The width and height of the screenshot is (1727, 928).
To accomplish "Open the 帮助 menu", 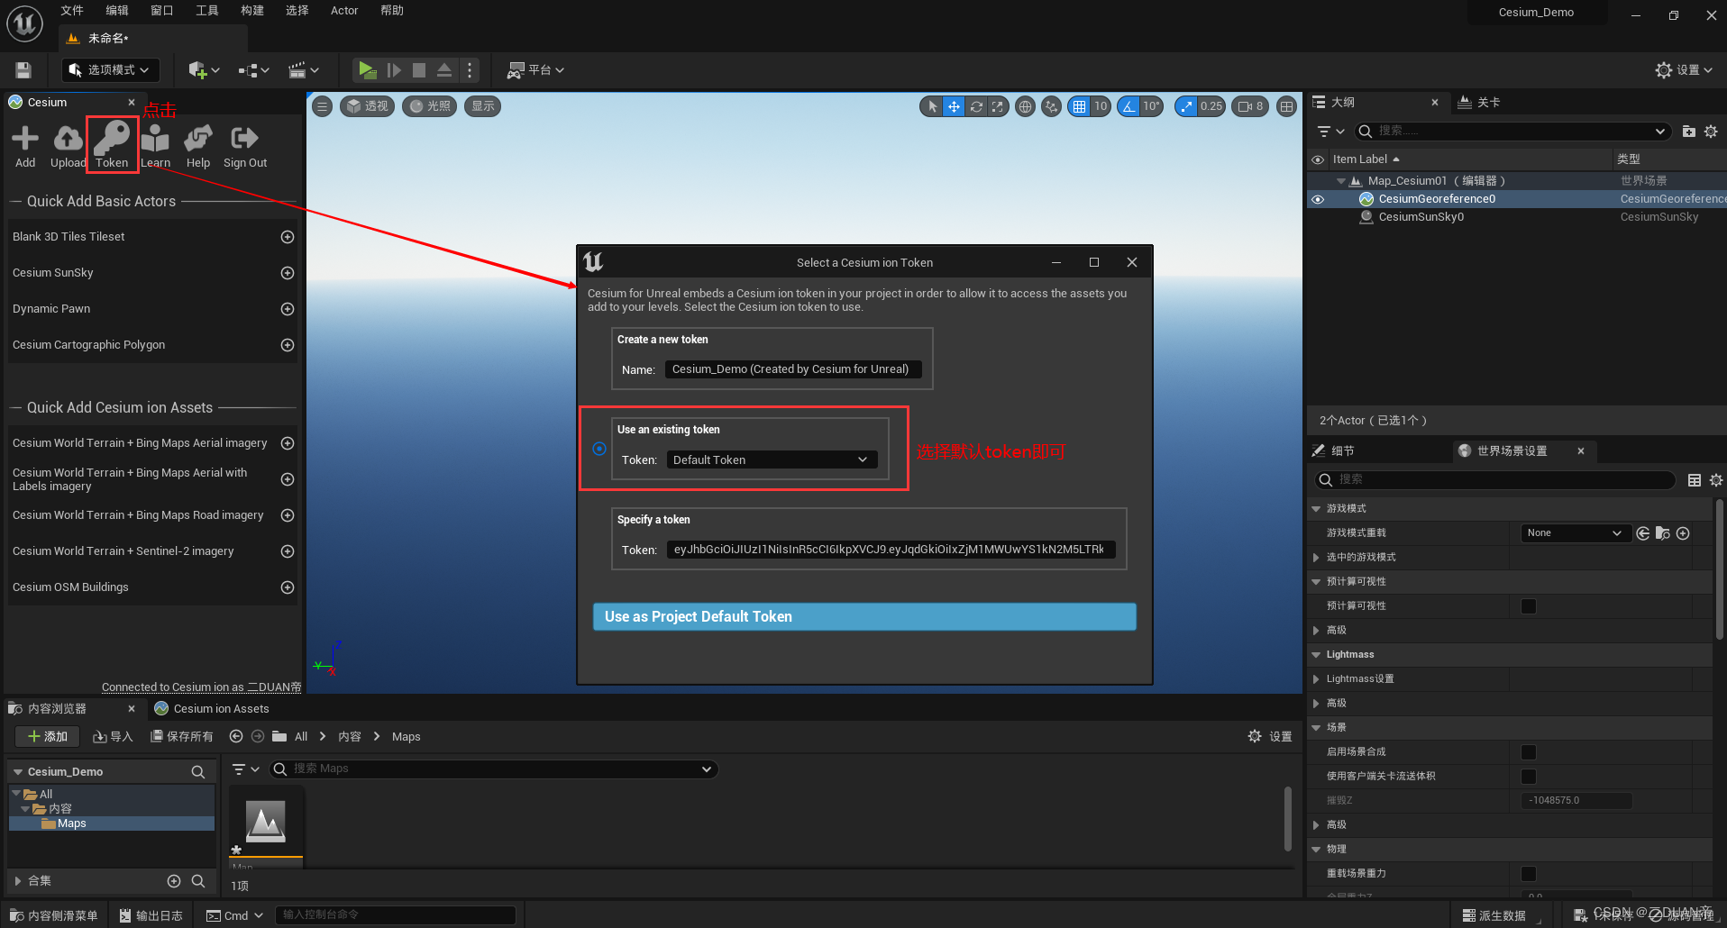I will [391, 11].
